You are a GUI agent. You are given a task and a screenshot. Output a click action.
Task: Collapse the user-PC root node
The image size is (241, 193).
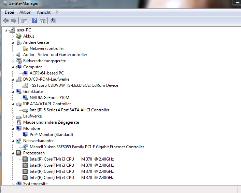tap(6, 30)
